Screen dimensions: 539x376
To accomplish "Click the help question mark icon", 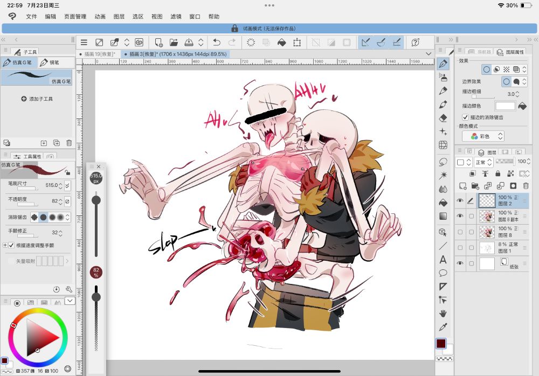I will 415,42.
